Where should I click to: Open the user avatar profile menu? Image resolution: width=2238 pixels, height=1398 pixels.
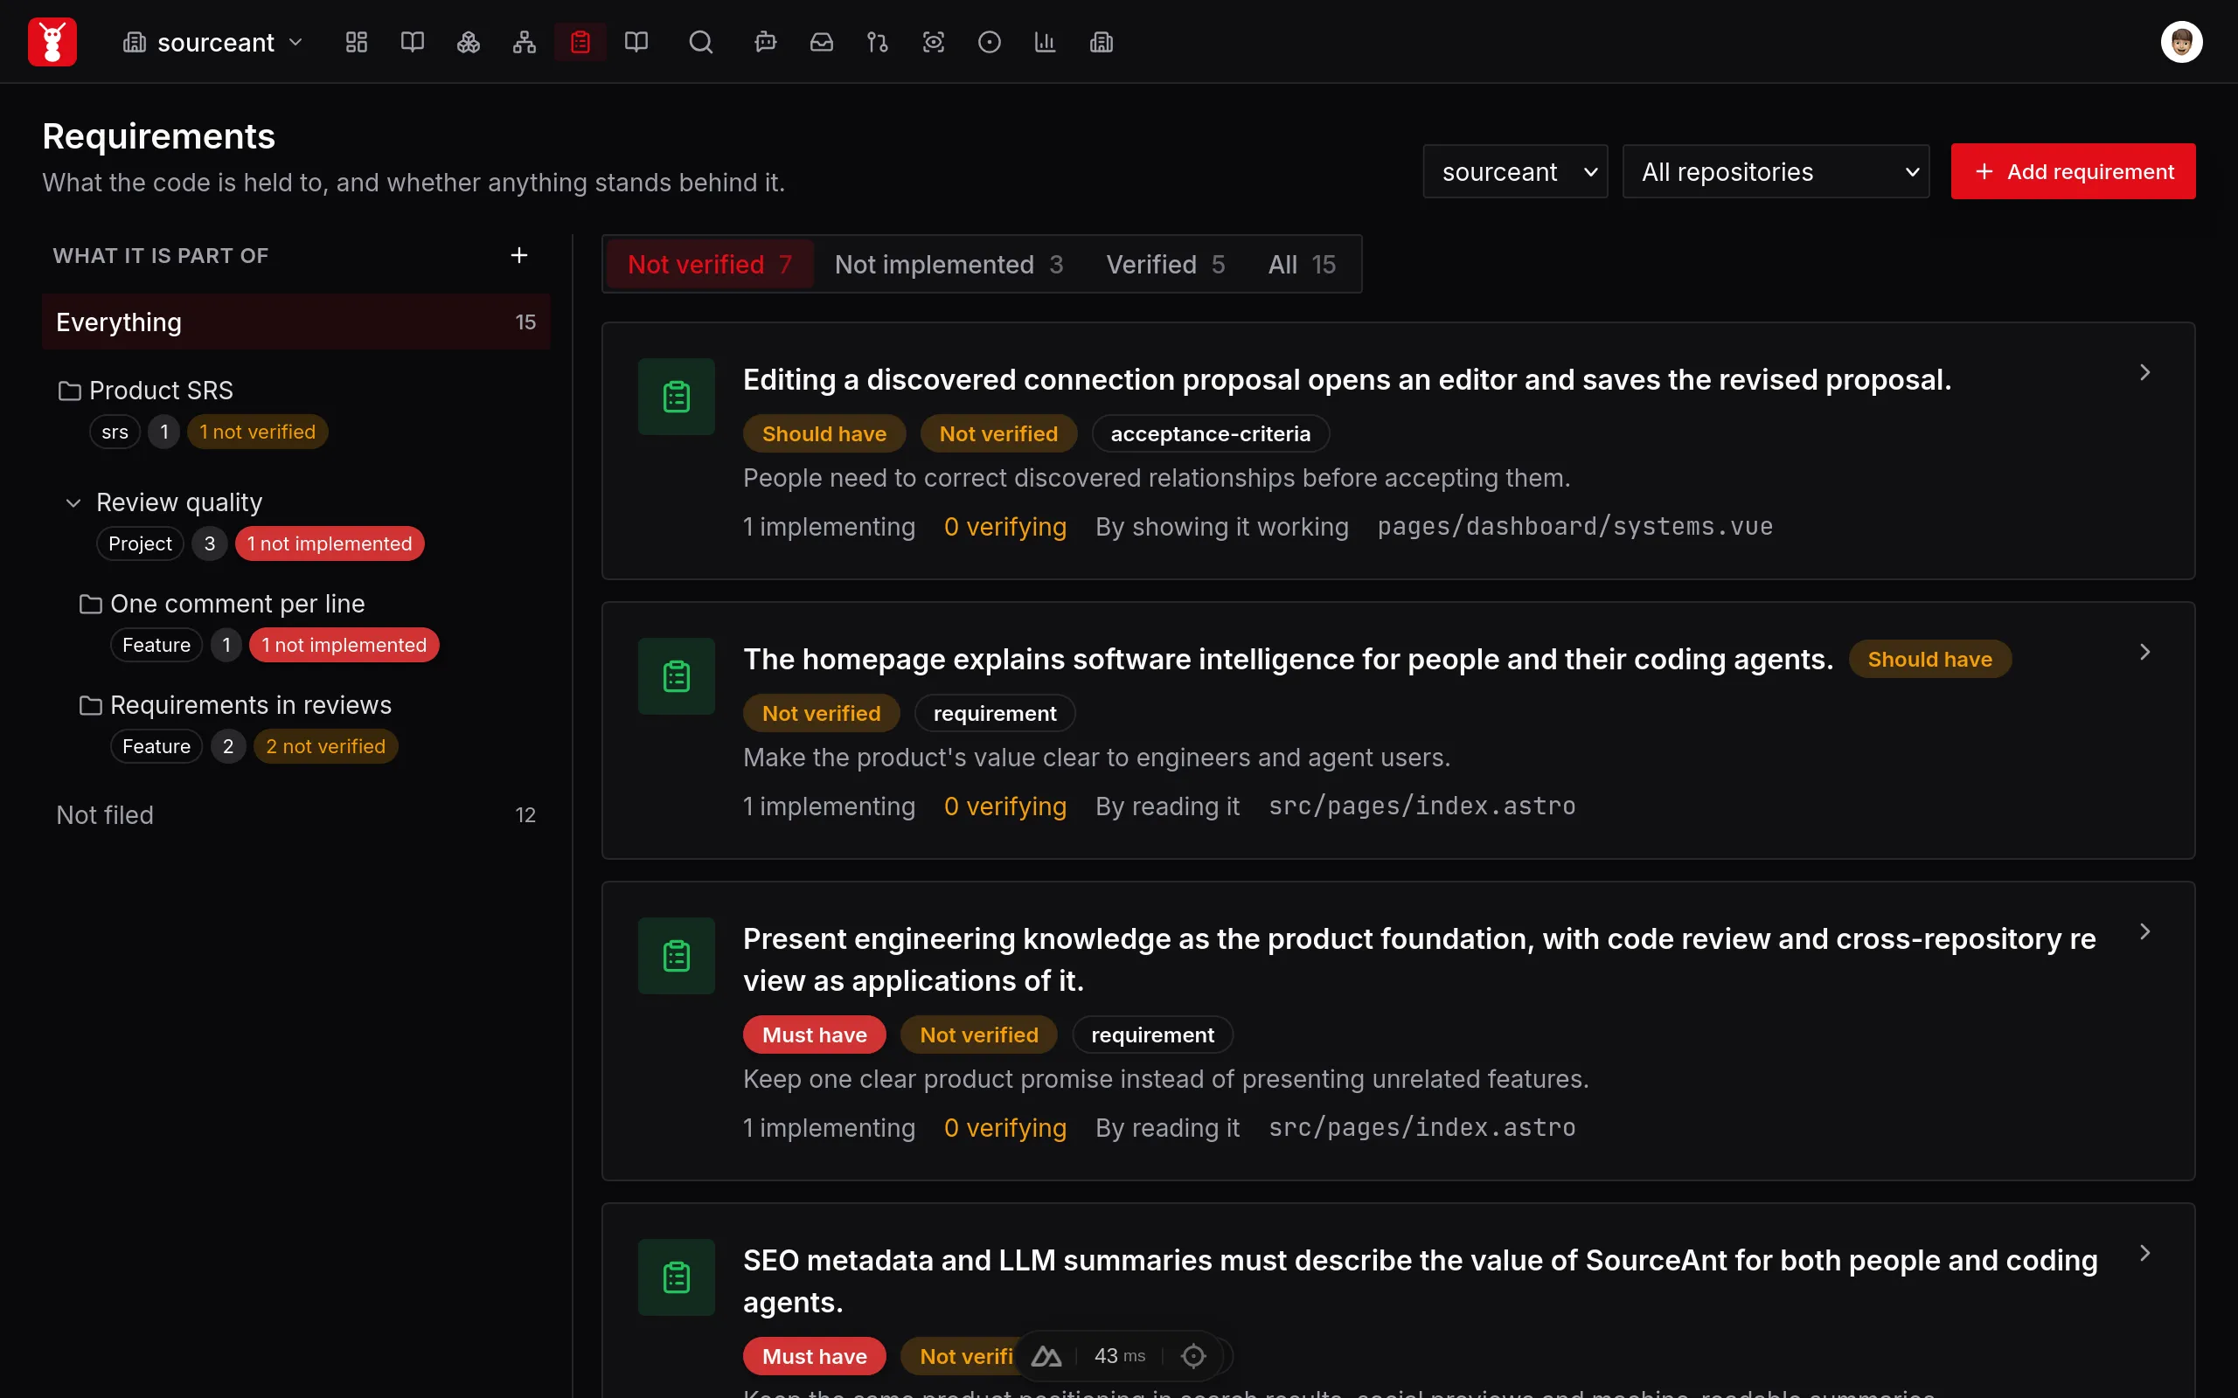coord(2181,42)
